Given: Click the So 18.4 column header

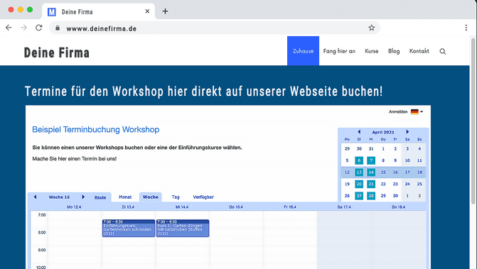Looking at the screenshot, I should coord(398,207).
